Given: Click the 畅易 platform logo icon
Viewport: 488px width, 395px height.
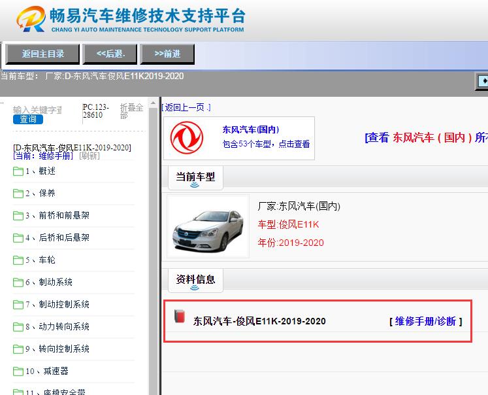Looking at the screenshot, I should [31, 19].
